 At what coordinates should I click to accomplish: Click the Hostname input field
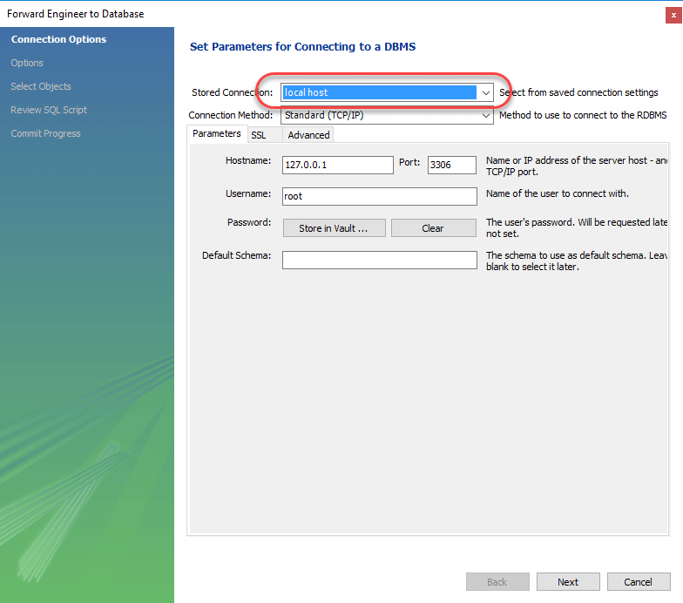pos(338,165)
